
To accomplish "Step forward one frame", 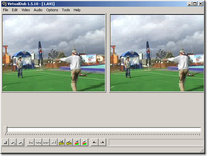I will pos(46,142).
